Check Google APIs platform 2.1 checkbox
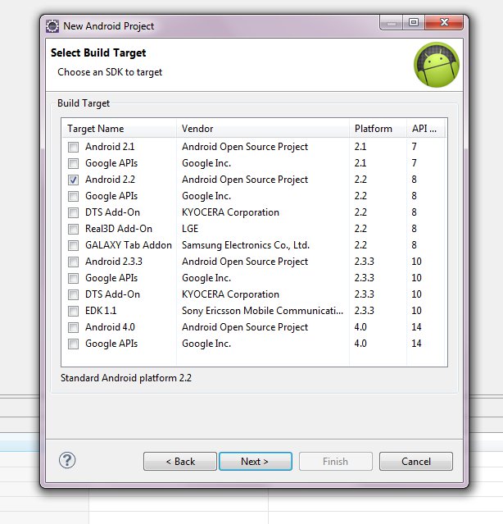 click(73, 163)
